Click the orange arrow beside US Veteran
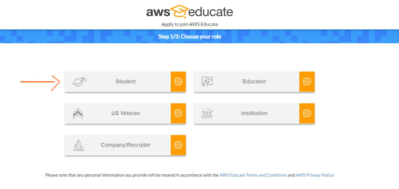The width and height of the screenshot is (399, 189). pyautogui.click(x=178, y=113)
